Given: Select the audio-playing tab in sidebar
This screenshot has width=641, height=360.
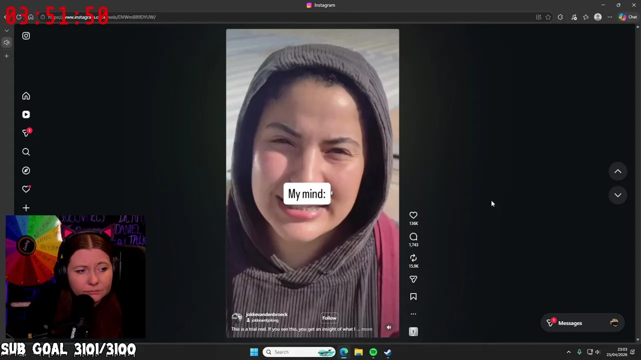Looking at the screenshot, I should (7, 42).
